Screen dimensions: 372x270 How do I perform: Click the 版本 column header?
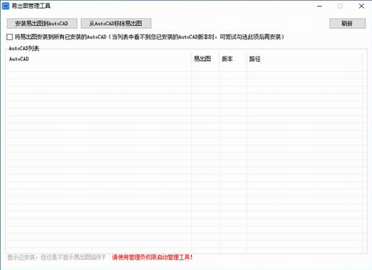tap(233, 59)
